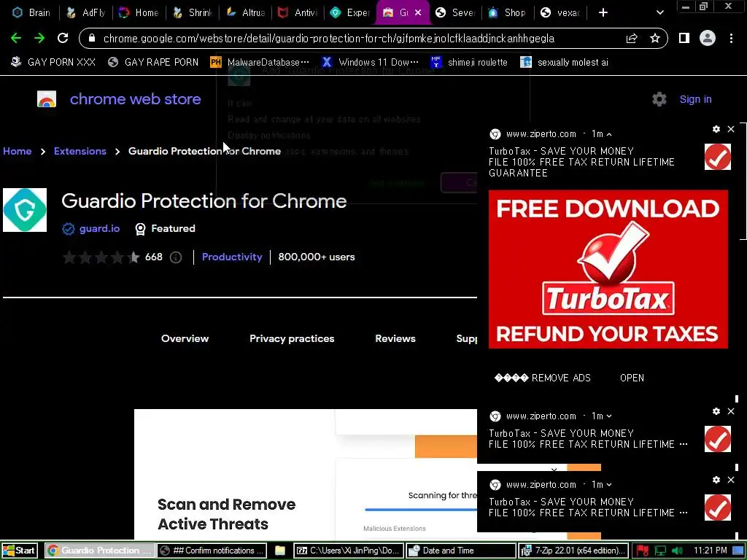Close second ziperto notification
This screenshot has width=747, height=560.
click(731, 411)
